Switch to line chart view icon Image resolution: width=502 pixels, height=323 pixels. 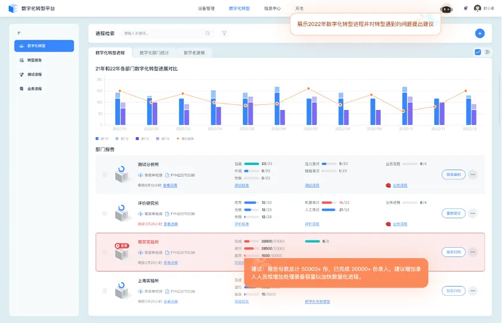(478, 52)
